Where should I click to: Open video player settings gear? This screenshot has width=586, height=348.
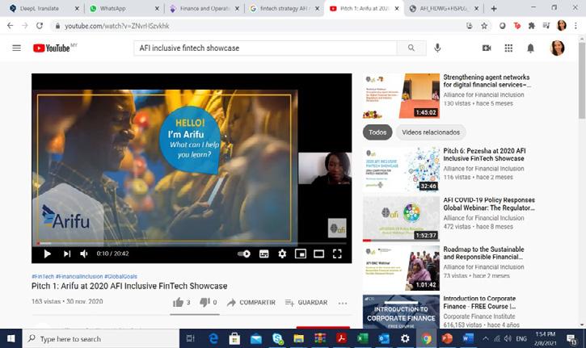tap(282, 254)
